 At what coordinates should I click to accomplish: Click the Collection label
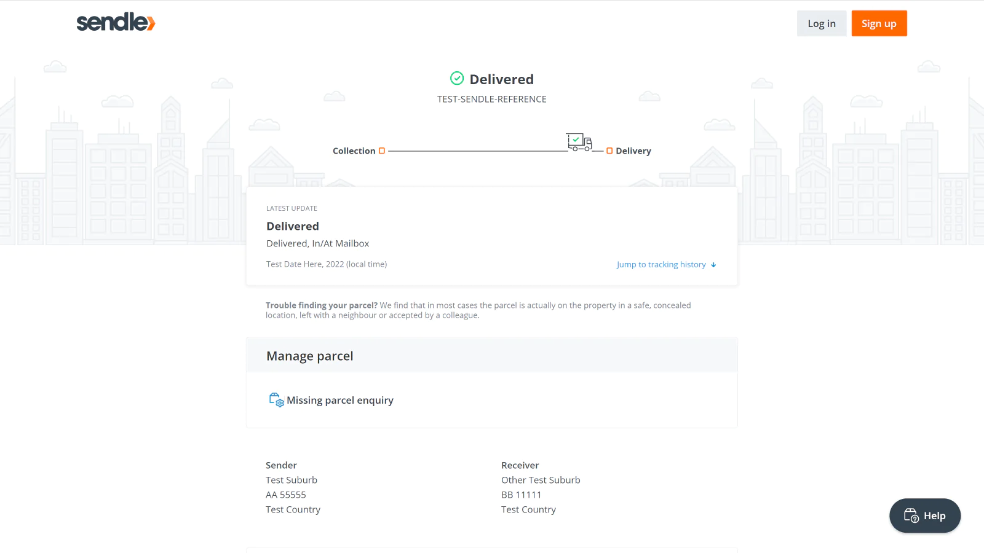(x=354, y=151)
